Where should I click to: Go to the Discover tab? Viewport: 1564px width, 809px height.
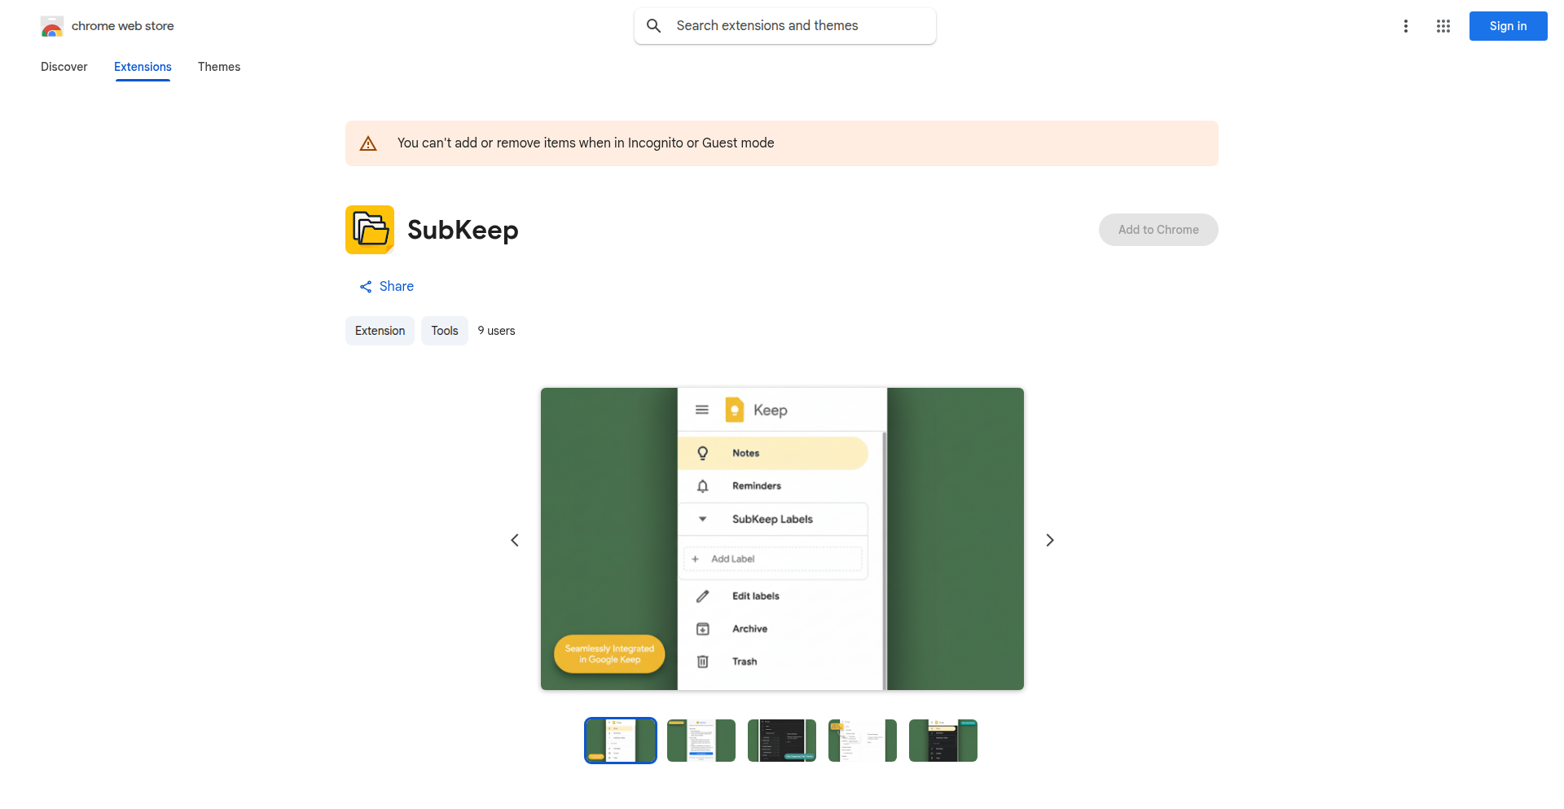(x=64, y=67)
